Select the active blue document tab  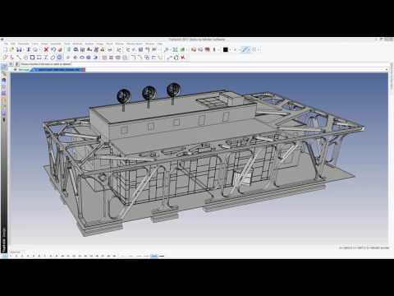[x=57, y=70]
